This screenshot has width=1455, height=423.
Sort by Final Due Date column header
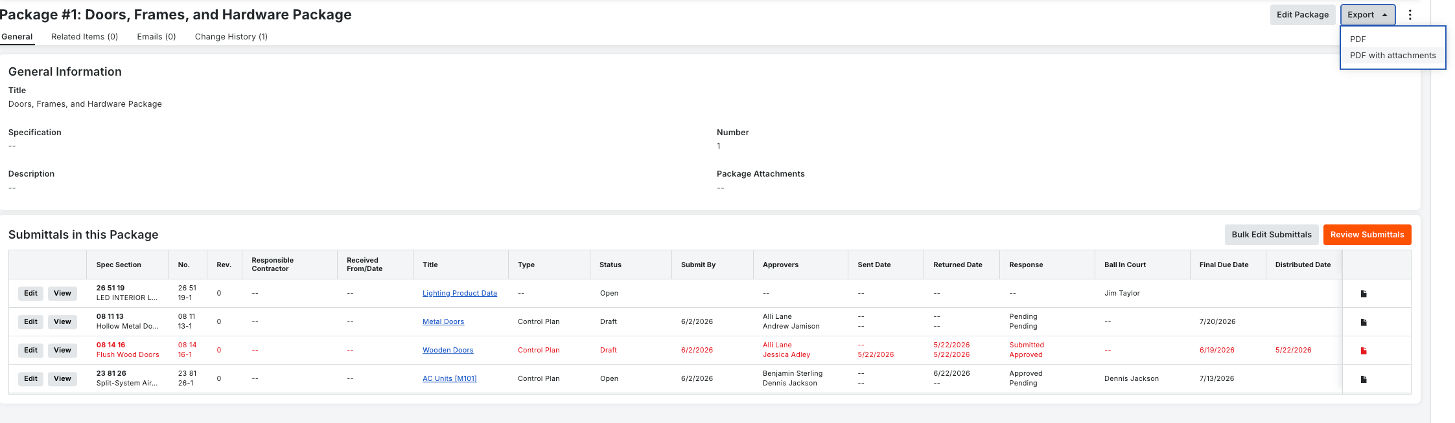point(1224,265)
